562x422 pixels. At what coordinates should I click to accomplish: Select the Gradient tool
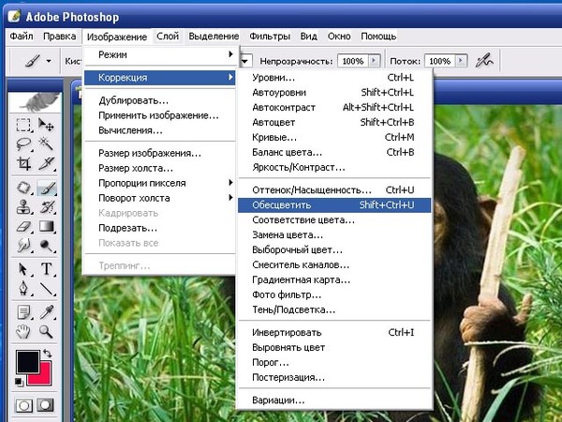[x=46, y=226]
